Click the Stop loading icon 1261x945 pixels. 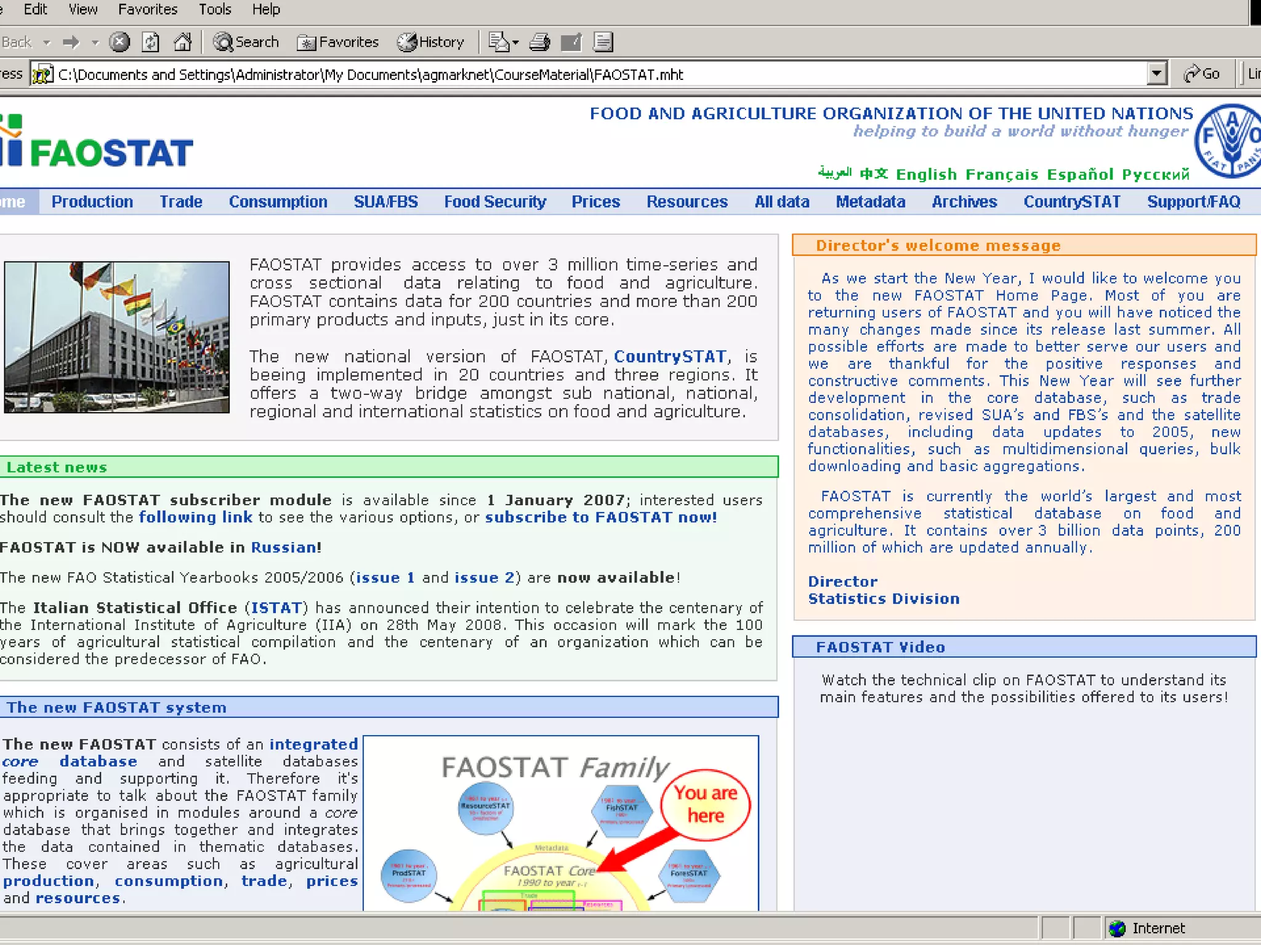click(x=119, y=42)
